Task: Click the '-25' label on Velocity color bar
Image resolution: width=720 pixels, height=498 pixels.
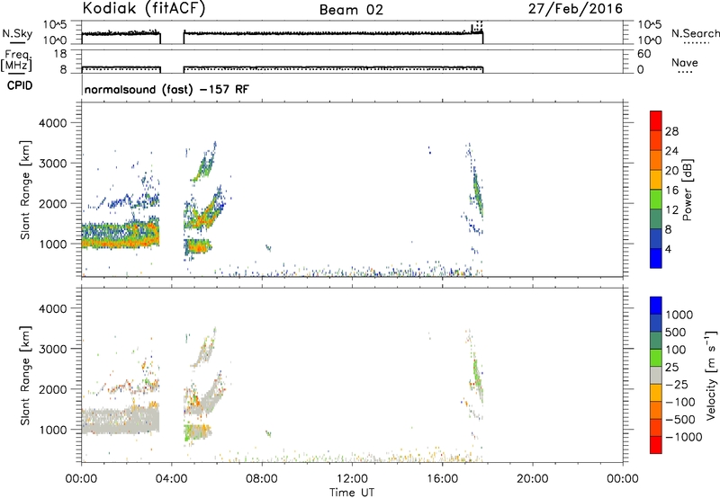Action: click(677, 385)
